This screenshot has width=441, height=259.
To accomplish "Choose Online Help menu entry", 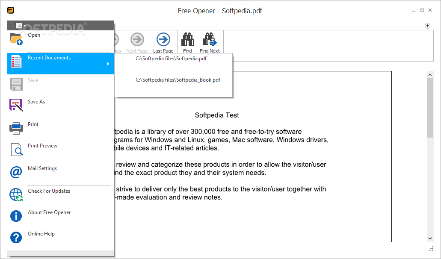I will (60, 240).
